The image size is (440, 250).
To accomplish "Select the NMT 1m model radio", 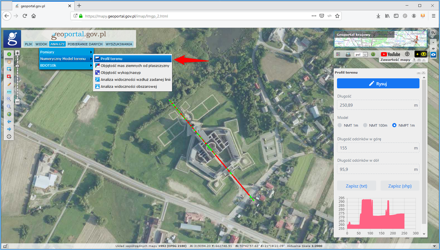I will [340, 125].
